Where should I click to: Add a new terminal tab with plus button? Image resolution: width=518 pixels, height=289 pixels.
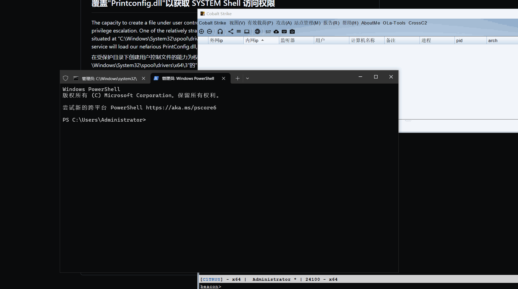(x=238, y=79)
